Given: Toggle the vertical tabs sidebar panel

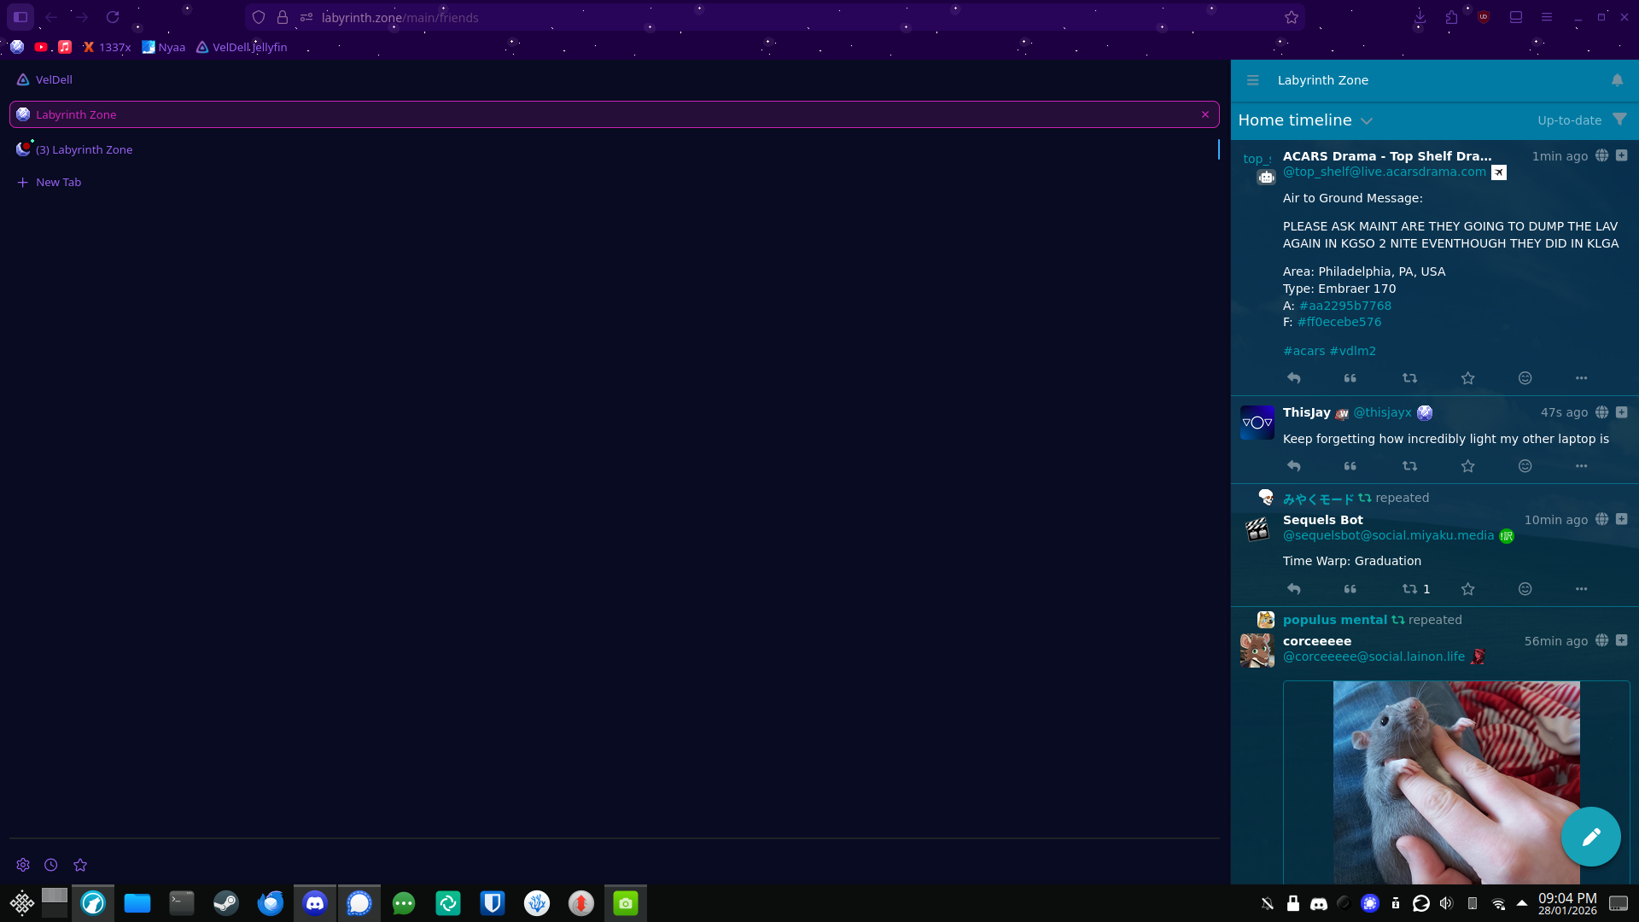Looking at the screenshot, I should [x=19, y=17].
